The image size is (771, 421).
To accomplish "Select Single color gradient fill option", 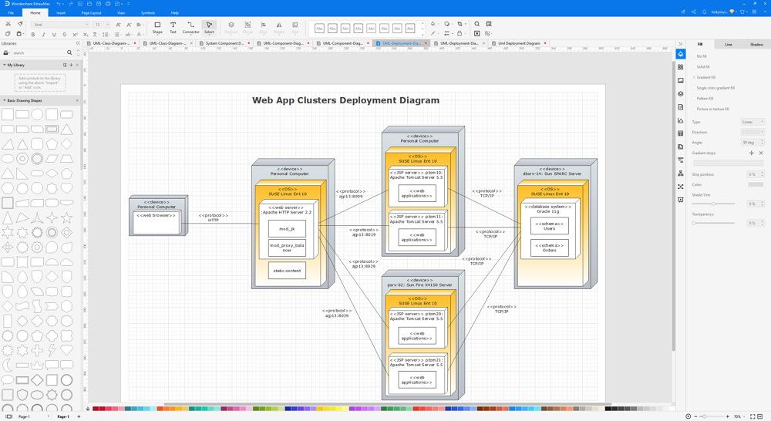I will pyautogui.click(x=715, y=88).
